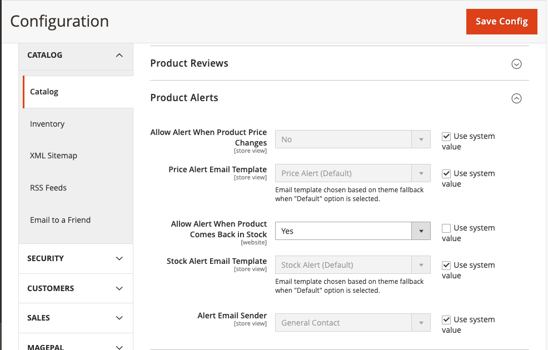
Task: Open the Inventory sidebar item
Action: 47,124
